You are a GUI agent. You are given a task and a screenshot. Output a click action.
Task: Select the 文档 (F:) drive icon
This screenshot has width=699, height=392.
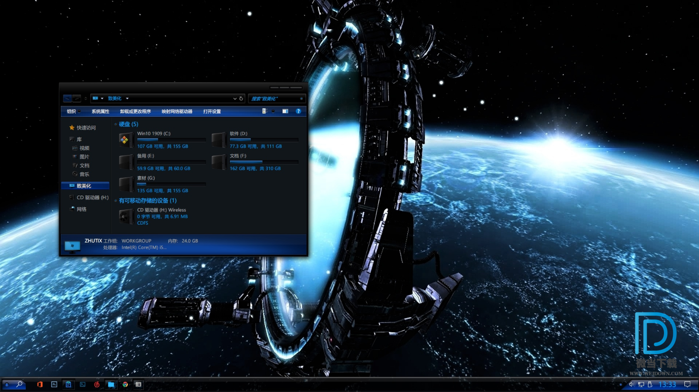click(219, 162)
